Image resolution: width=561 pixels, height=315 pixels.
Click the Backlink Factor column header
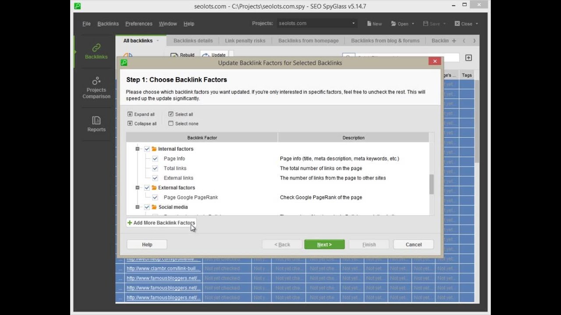tap(202, 138)
